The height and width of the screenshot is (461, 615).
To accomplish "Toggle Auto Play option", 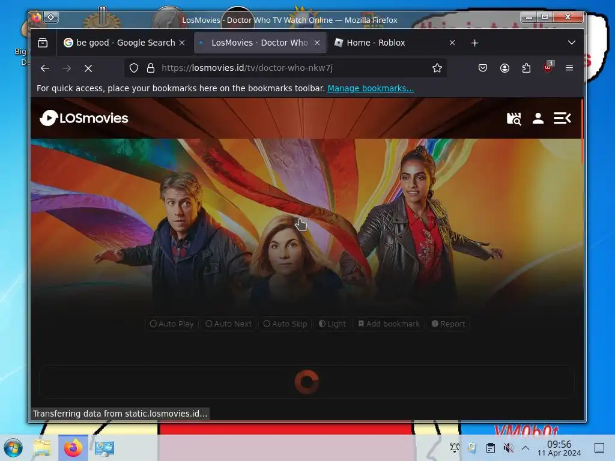I will [x=172, y=324].
